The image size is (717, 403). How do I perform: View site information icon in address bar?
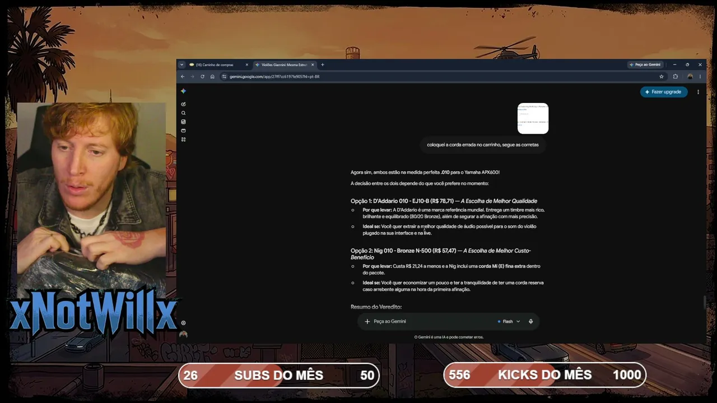coord(224,77)
